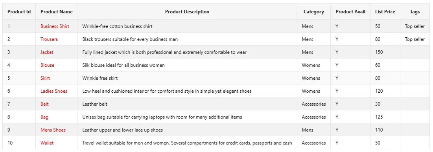Open the Bag product link
The height and width of the screenshot is (152, 433).
44,117
